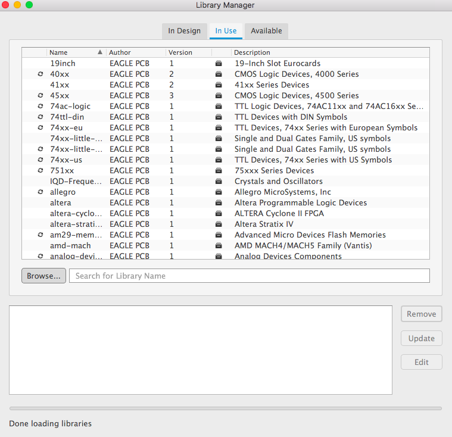Select the 41xx library name
Image resolution: width=452 pixels, height=437 pixels.
pyautogui.click(x=60, y=85)
